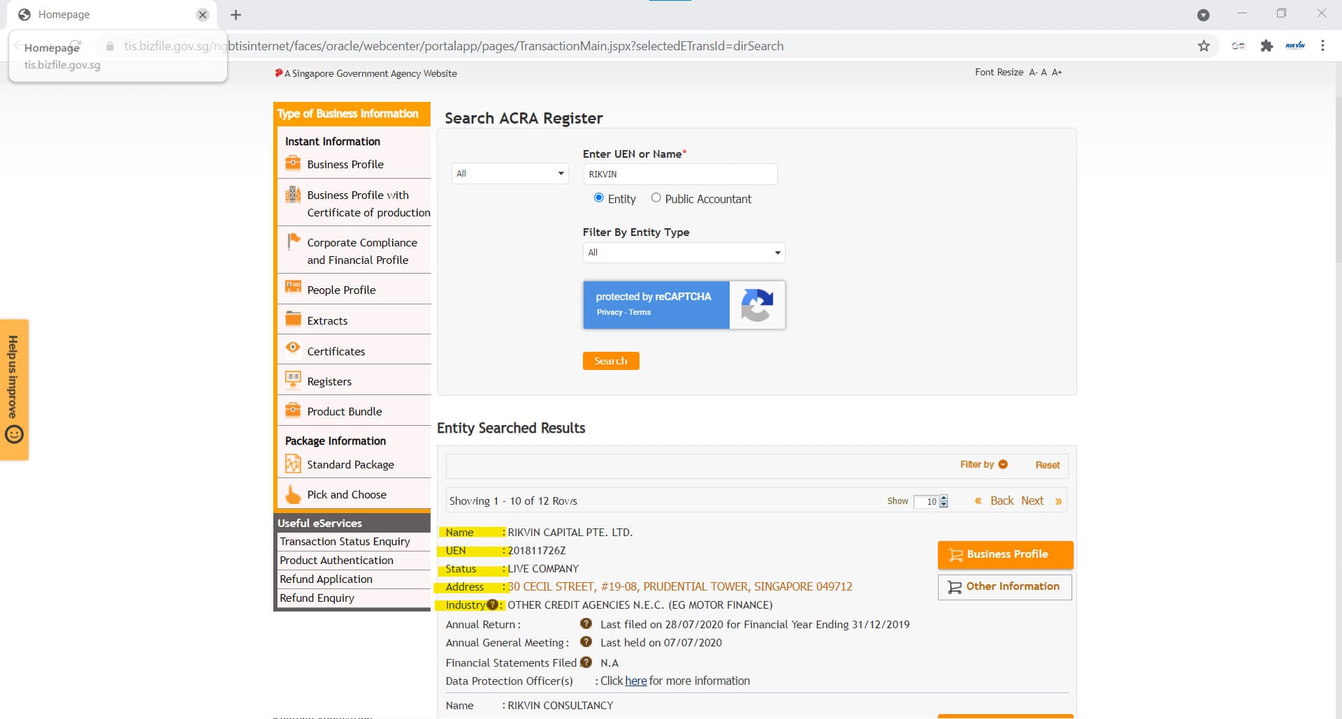1342x719 pixels.
Task: Click the Back page link
Action: [x=1002, y=501]
